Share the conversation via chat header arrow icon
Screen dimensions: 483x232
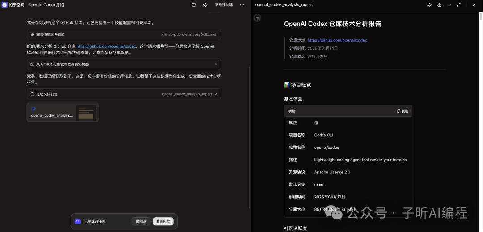205,5
